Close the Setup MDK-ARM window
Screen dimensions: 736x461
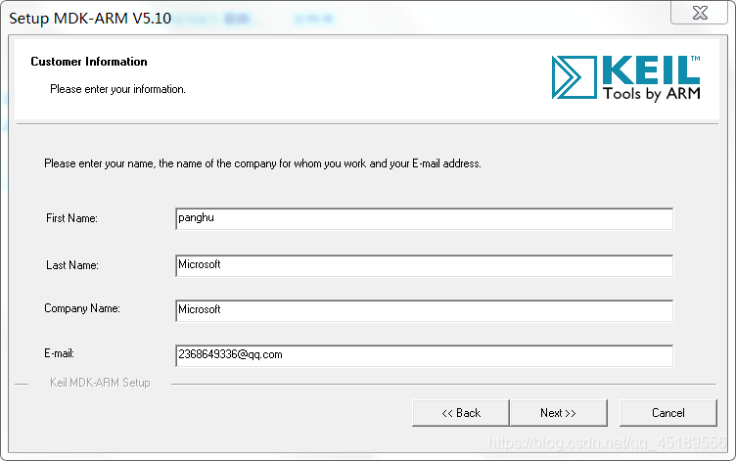coord(700,12)
